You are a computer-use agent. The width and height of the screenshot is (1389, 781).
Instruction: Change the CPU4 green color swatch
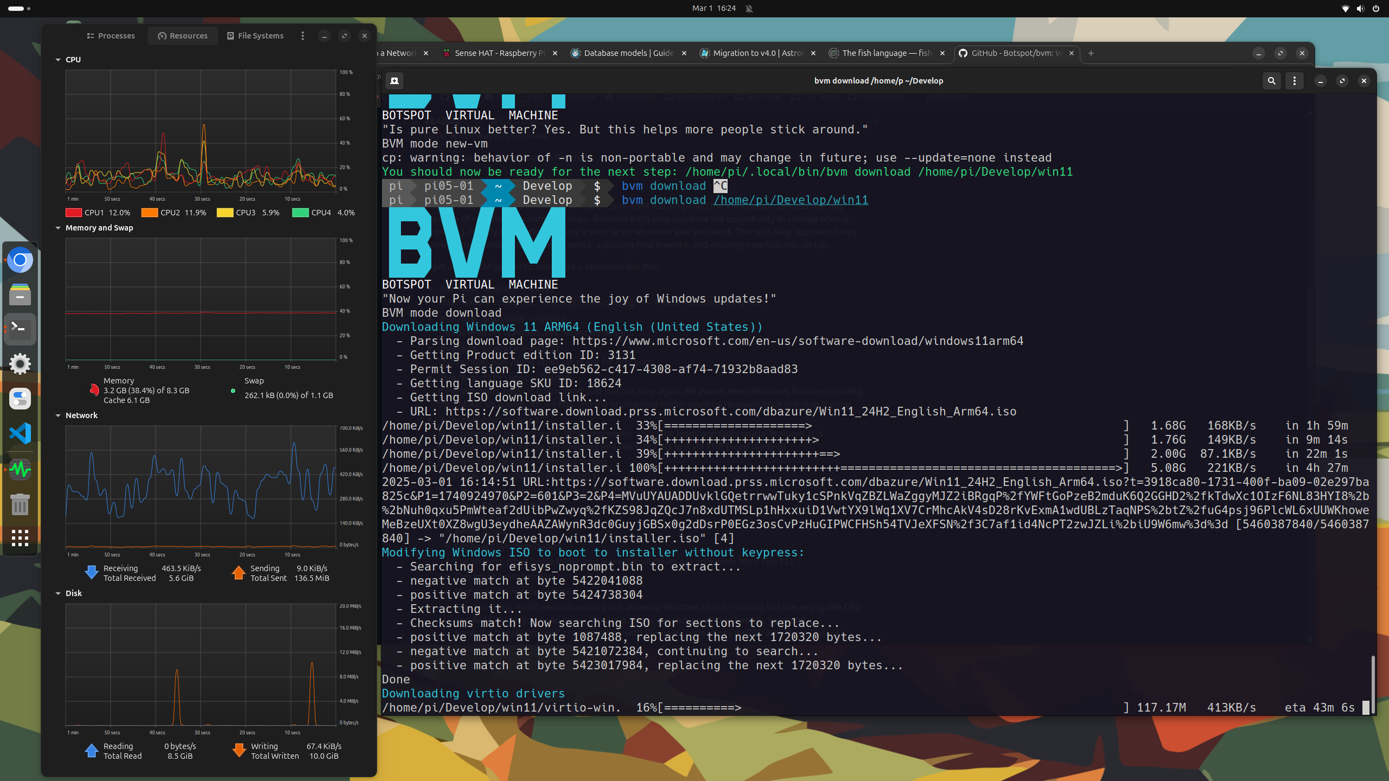pyautogui.click(x=300, y=213)
